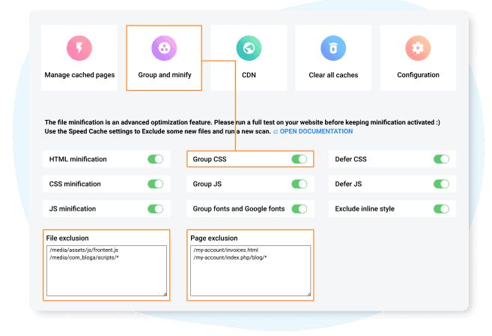Click the Exclude inline style label
This screenshot has height=336, width=492.
[x=365, y=208]
